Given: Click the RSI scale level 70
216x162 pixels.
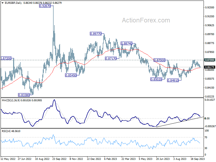Looking at the screenshot, I should (206, 137).
